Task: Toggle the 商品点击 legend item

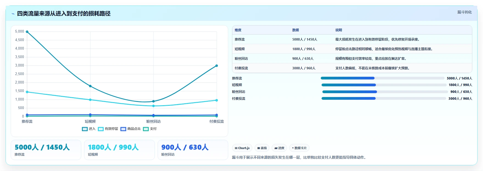Action: pyautogui.click(x=130, y=129)
